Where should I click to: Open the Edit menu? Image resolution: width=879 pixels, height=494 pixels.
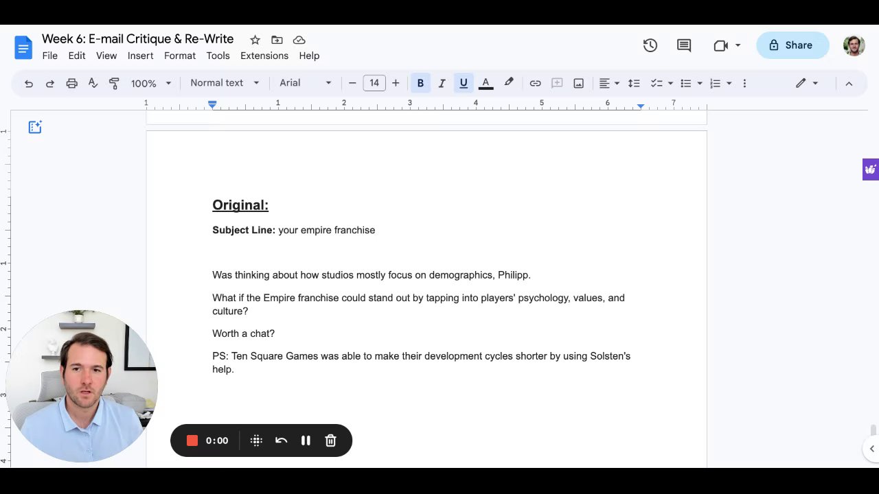[77, 56]
